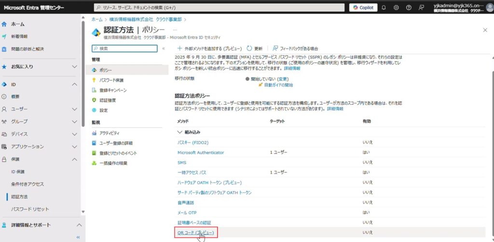This screenshot has height=242, width=494.
Task: Open パスワード リセット in the sidebar
Action: point(30,209)
